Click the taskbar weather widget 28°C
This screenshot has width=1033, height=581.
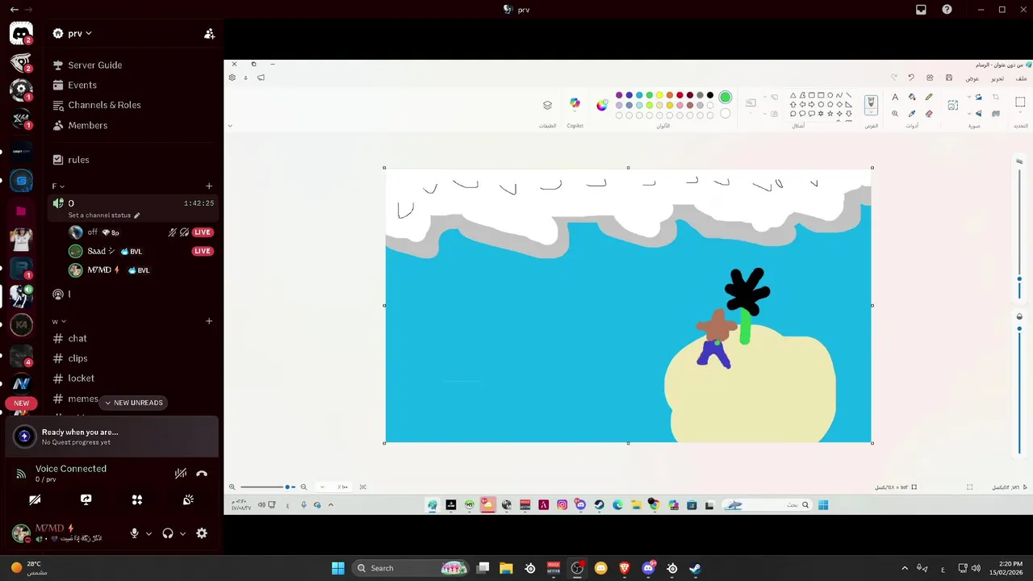tap(31, 568)
